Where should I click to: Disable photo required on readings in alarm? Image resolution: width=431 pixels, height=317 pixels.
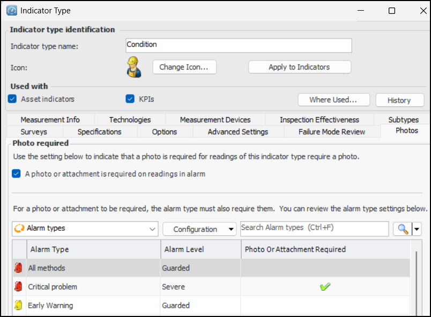pos(16,174)
